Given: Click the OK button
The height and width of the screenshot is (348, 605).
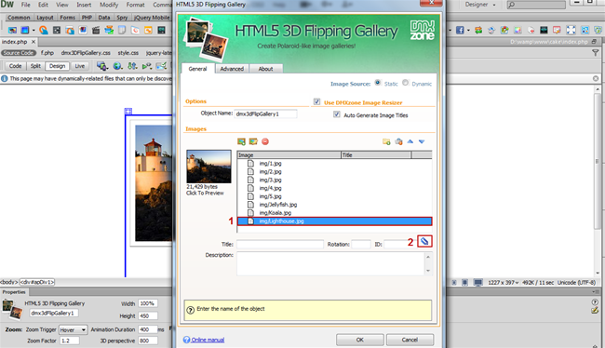Looking at the screenshot, I should pyautogui.click(x=359, y=340).
